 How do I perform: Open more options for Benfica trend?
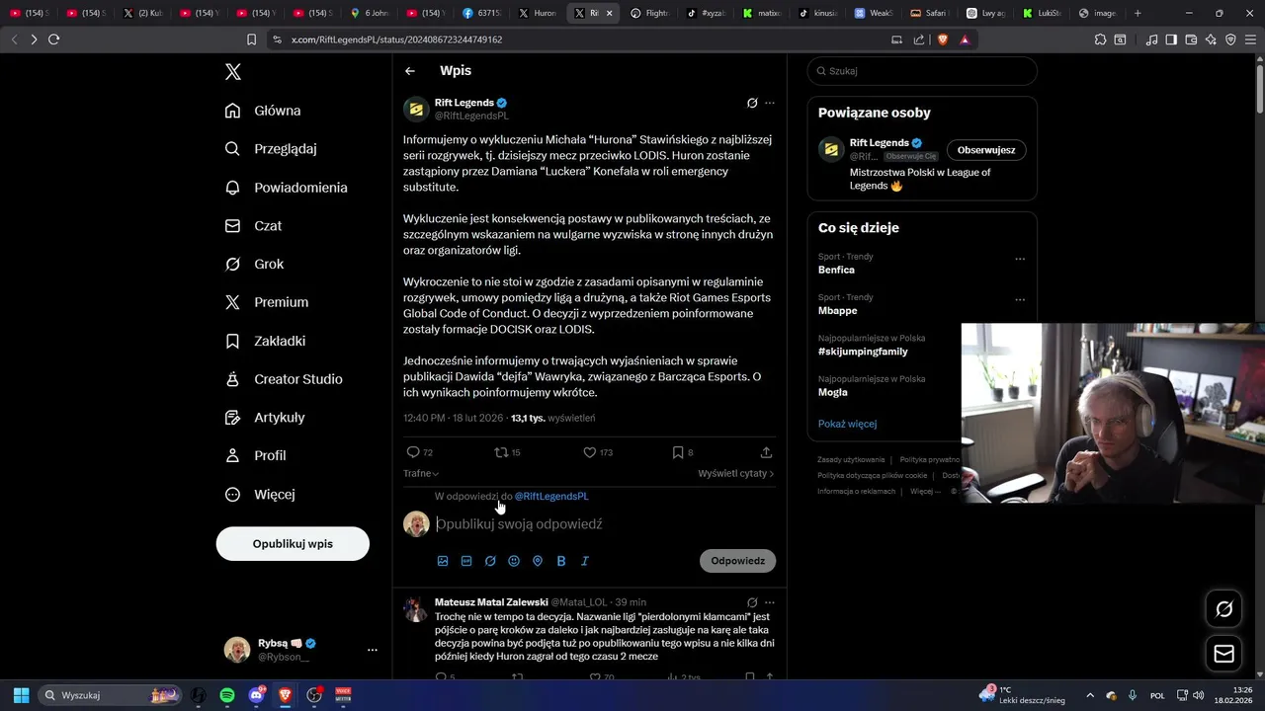tap(1020, 259)
